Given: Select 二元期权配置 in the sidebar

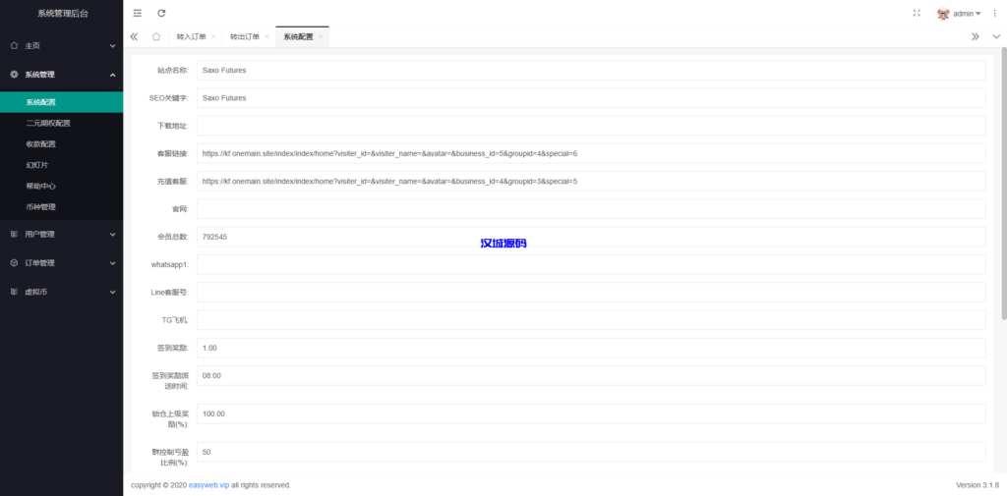Looking at the screenshot, I should [x=48, y=123].
